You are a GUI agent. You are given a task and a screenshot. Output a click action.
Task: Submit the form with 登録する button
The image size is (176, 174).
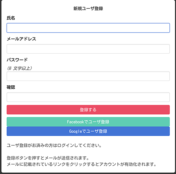tap(88, 110)
